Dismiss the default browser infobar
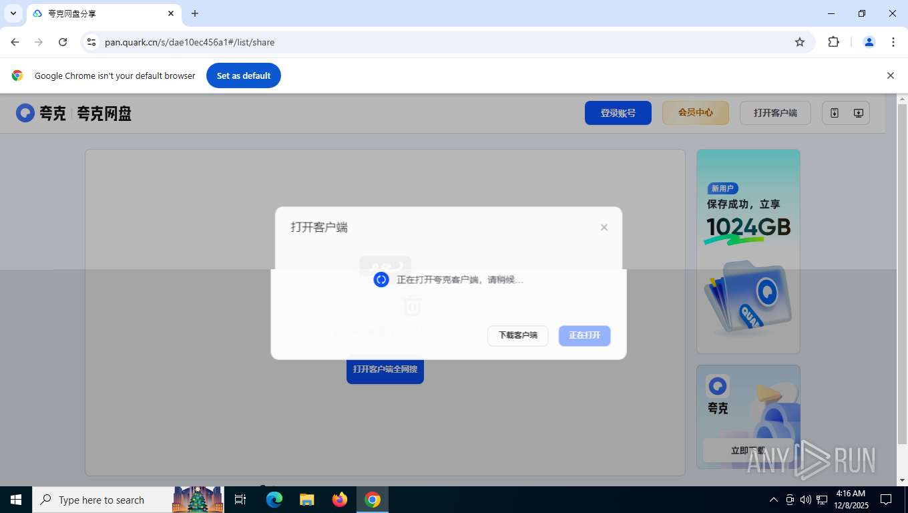The width and height of the screenshot is (908, 513). pos(891,75)
